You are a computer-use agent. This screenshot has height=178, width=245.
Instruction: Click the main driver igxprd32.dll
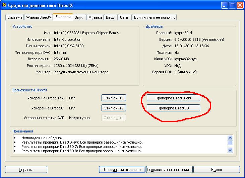184,33
